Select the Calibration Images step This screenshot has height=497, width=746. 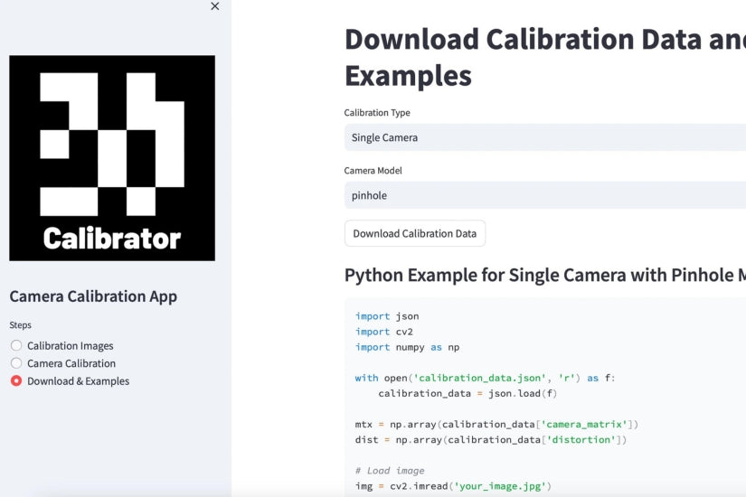(x=70, y=345)
